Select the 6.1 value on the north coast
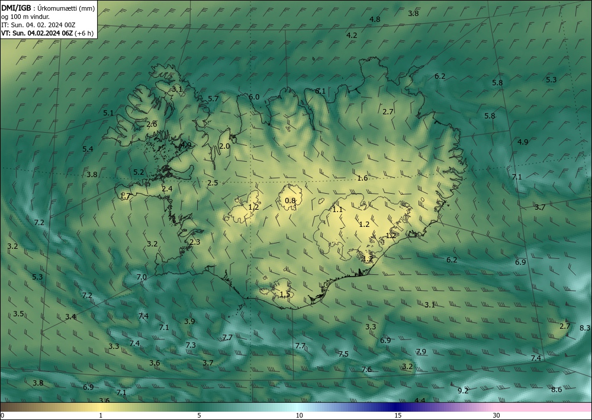This screenshot has height=420, width=592. tap(320, 91)
